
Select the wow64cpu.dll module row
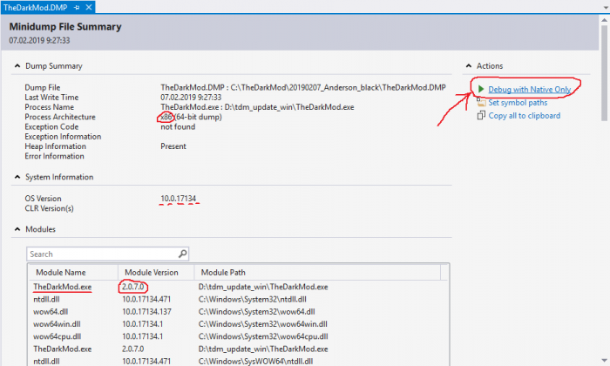(x=238, y=337)
